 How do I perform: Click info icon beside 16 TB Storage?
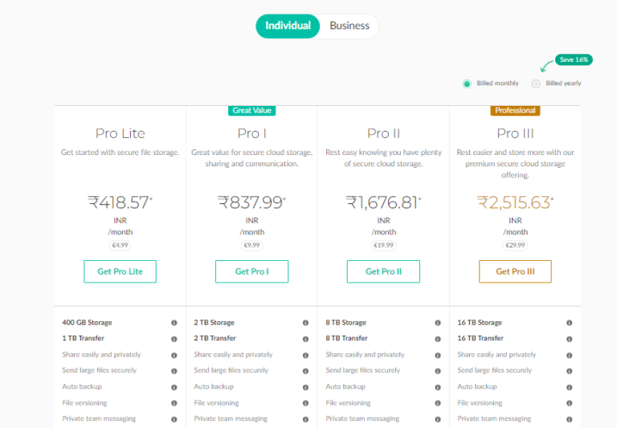(569, 323)
